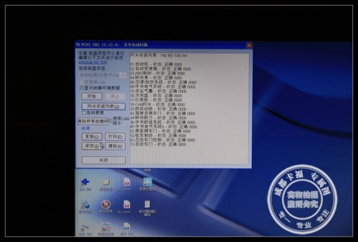Select row 02-自动变速箱 in results list
The image size is (358, 242).
161,69
